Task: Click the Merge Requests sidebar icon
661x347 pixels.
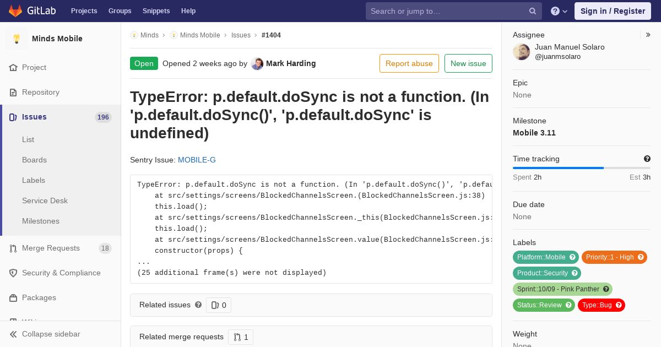Action: point(13,248)
